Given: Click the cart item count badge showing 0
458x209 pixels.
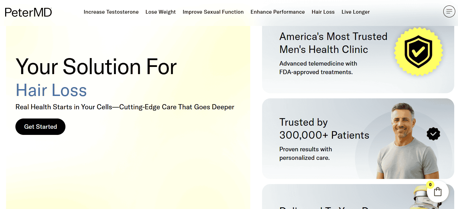Looking at the screenshot, I should [430, 184].
